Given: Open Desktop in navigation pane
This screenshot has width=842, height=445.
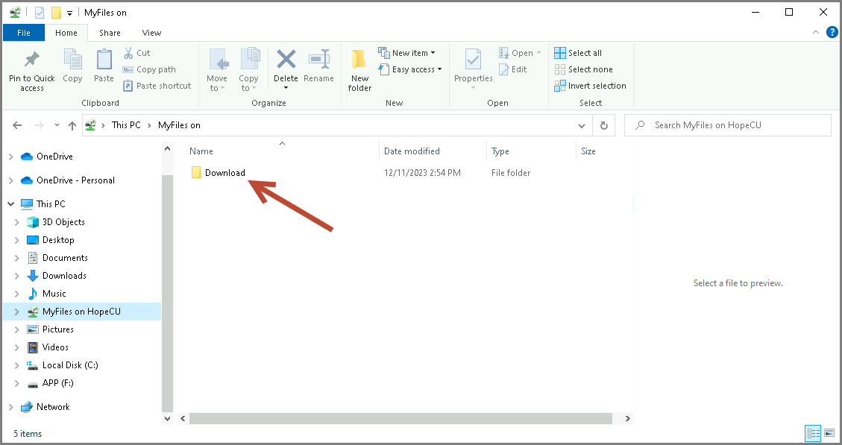Looking at the screenshot, I should 58,240.
